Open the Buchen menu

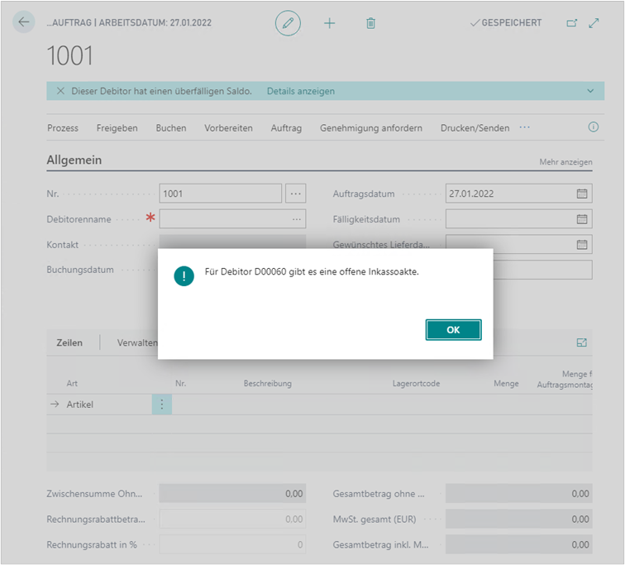click(x=171, y=128)
